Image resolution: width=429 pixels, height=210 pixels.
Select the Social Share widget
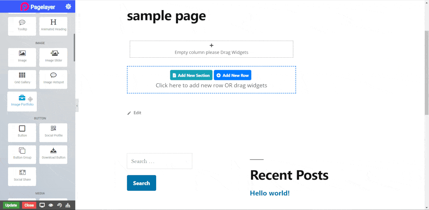22,176
